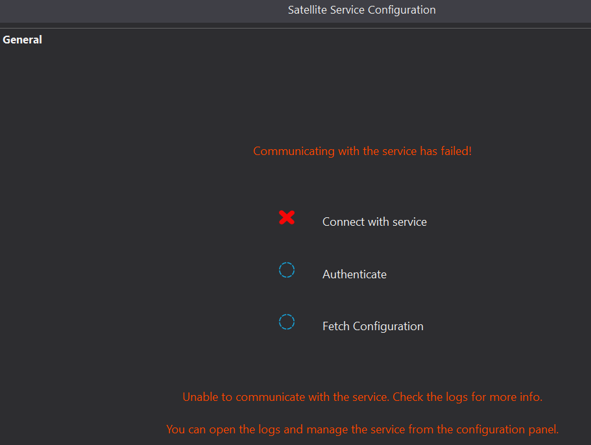Click the "Unable to communicate with the service." sentence

286,397
